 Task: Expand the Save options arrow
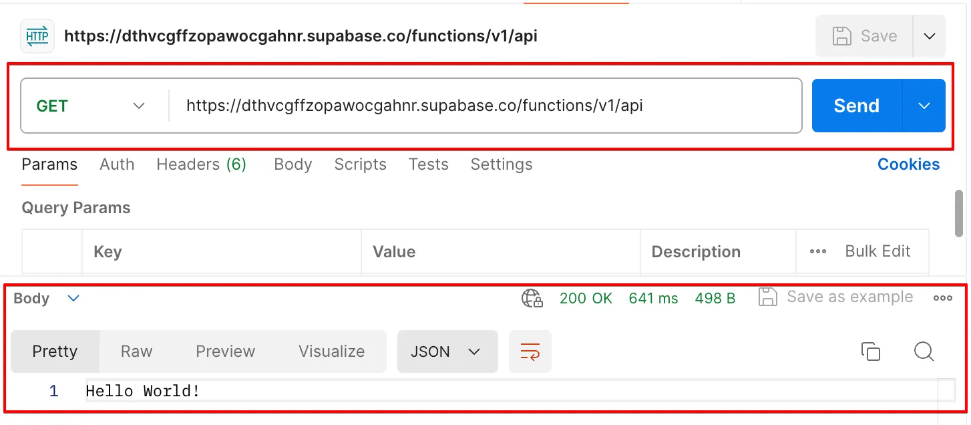point(930,36)
